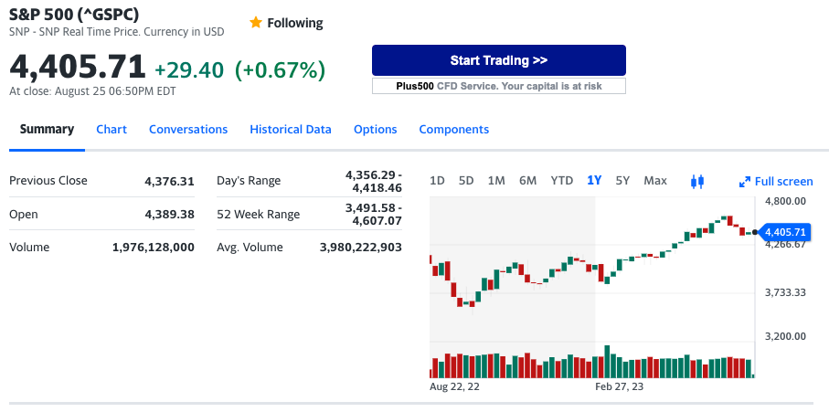Screen dimensions: 829x412
Task: Click the large 4,405.71 price value
Action: (77, 67)
